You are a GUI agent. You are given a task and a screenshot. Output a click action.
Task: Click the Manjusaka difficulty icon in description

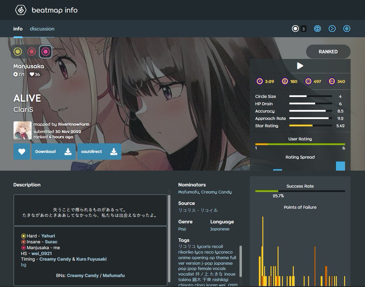point(23,247)
